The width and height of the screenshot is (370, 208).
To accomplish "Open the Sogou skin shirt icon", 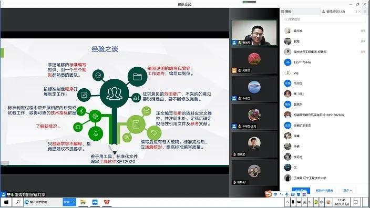I will pos(299,194).
